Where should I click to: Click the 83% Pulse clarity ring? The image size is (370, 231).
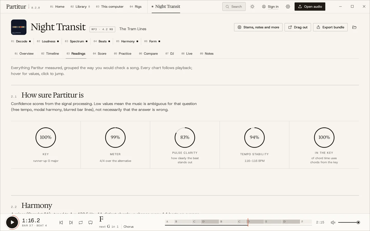pyautogui.click(x=185, y=138)
